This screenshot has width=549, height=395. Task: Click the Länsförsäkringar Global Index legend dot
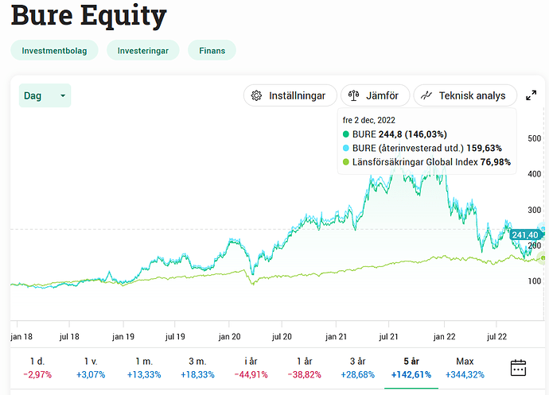click(x=346, y=162)
